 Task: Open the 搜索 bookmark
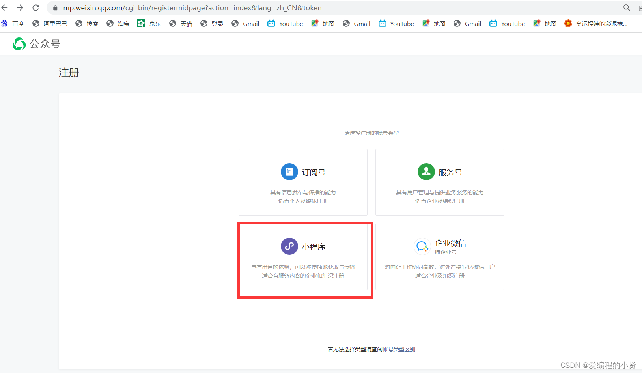coord(87,24)
